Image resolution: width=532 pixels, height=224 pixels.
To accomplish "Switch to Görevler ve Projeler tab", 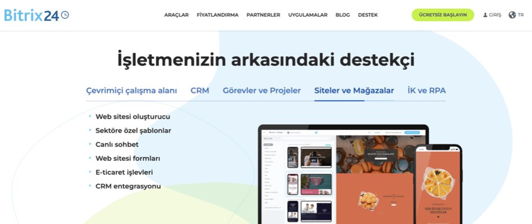I will pos(262,91).
